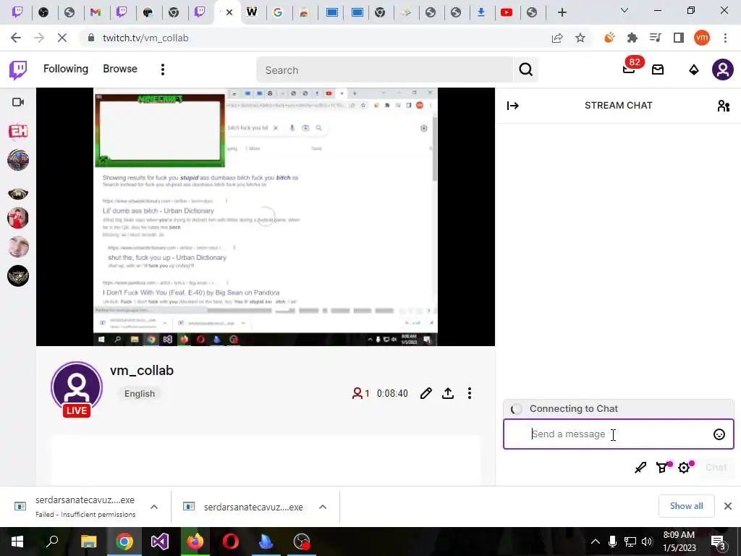Go back in browser
This screenshot has width=741, height=556.
16,38
